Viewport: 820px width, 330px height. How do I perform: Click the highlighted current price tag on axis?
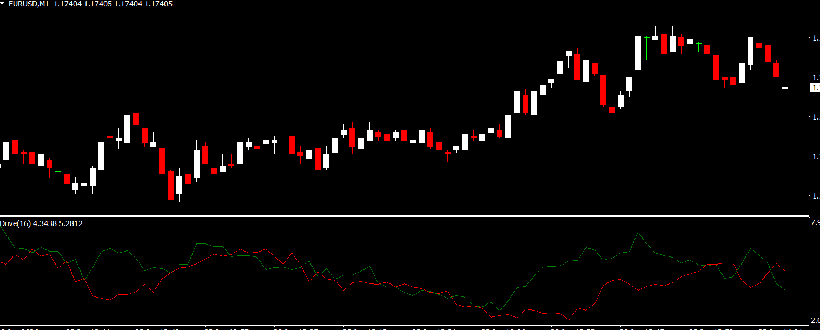(815, 88)
